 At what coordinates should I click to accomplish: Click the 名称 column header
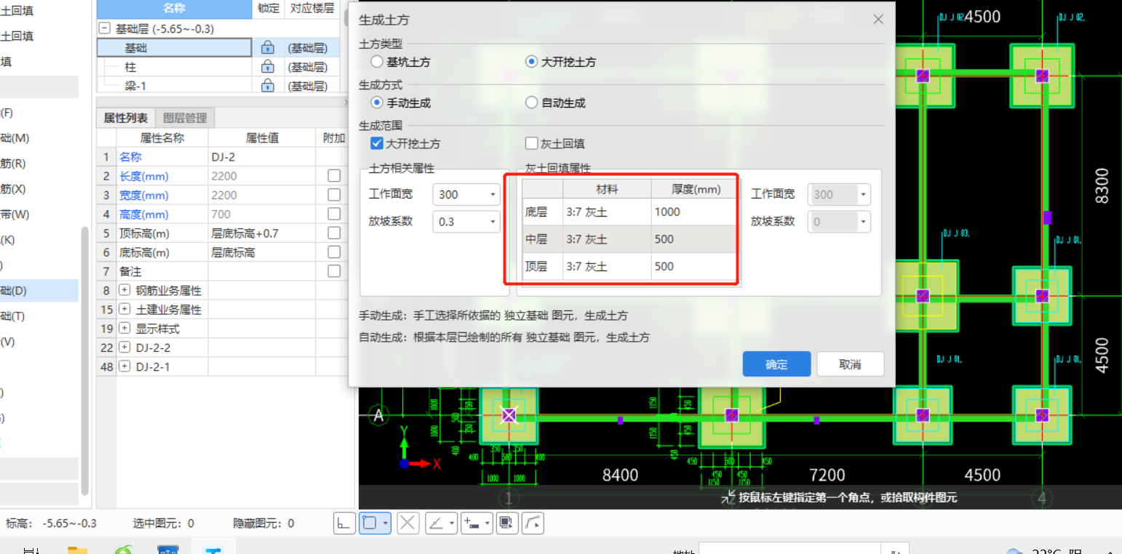[x=175, y=9]
